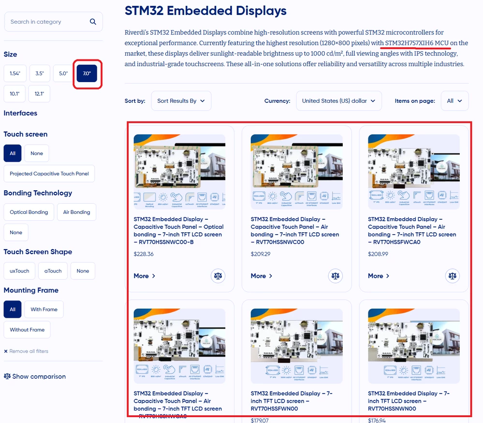Click Show comparison link
Screen dimensions: 483x423
click(x=39, y=376)
